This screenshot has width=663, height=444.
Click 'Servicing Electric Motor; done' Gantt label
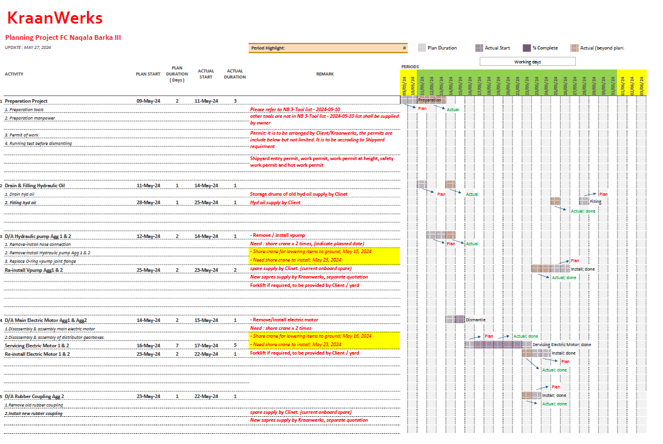tap(562, 344)
